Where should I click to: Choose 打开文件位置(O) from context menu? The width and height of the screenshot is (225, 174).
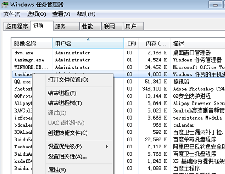[68, 79]
